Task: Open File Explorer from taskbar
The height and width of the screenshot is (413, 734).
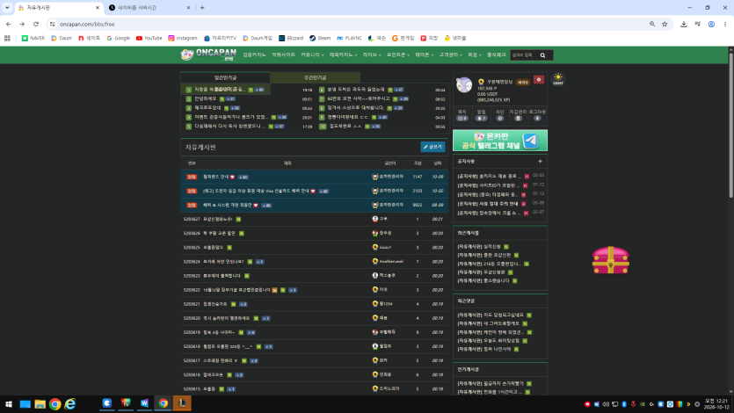Action: click(x=40, y=403)
